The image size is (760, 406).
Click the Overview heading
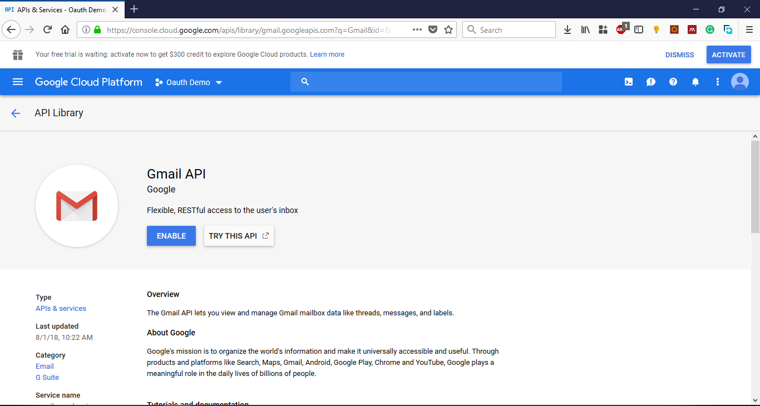point(163,294)
